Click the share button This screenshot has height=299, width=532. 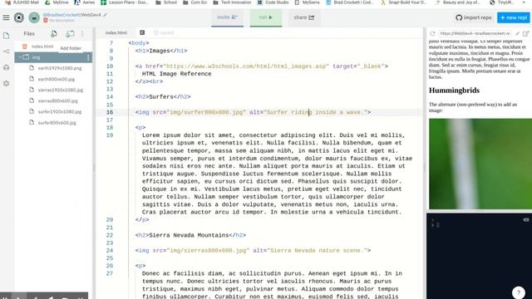303,17
